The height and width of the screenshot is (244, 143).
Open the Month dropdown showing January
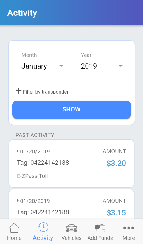[x=45, y=66]
